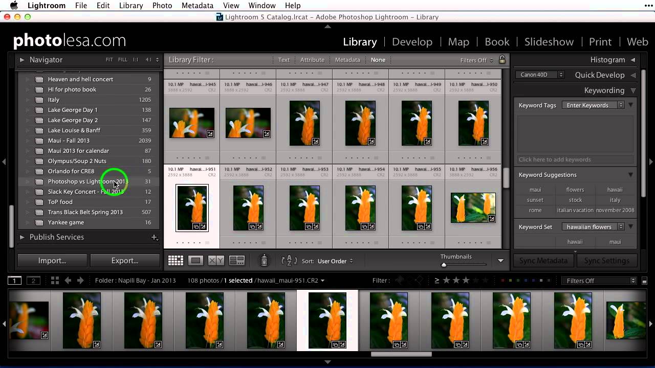
Task: Select hawaii_maui-953 grid thumbnail
Action: [x=304, y=208]
